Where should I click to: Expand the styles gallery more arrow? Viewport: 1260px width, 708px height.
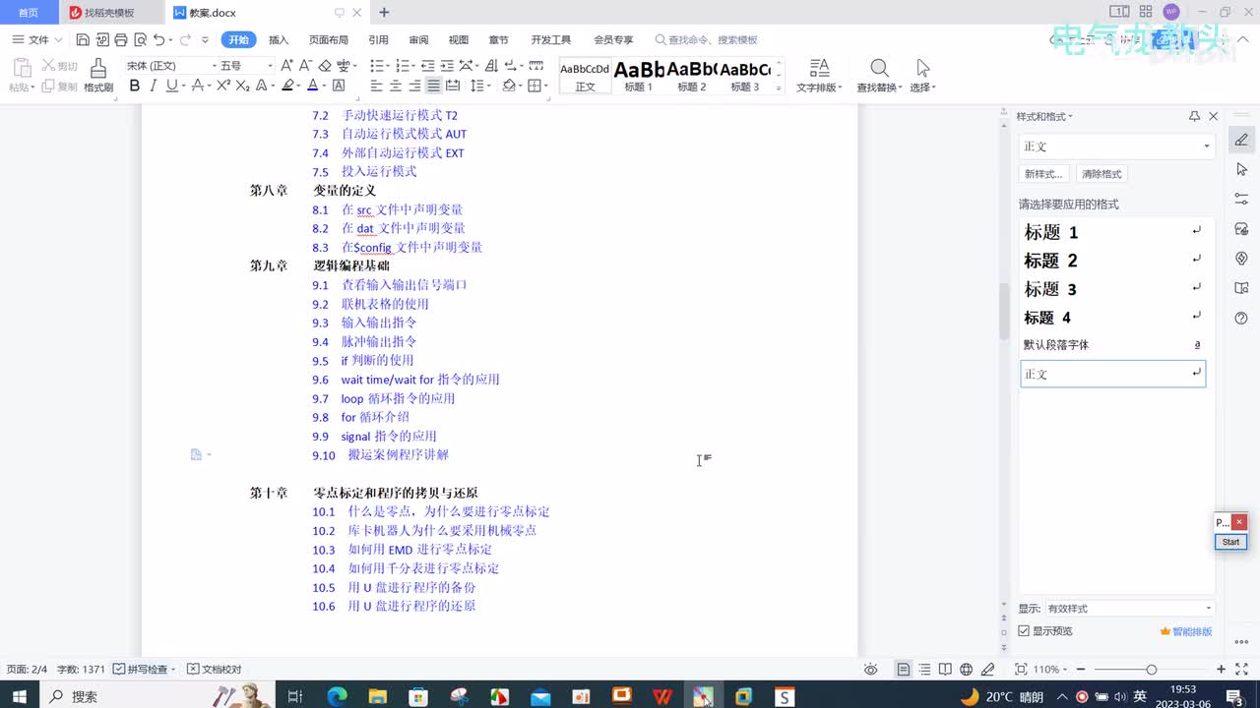(779, 88)
